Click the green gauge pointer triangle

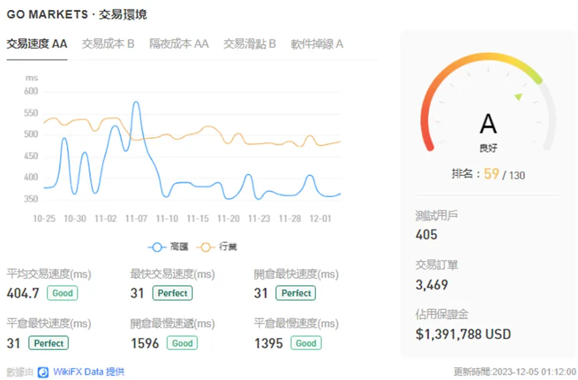(518, 97)
